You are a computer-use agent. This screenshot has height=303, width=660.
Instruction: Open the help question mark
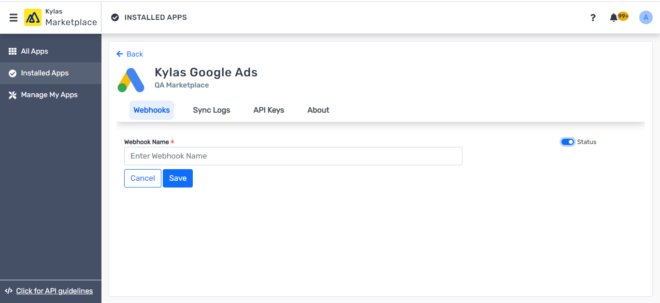click(593, 17)
